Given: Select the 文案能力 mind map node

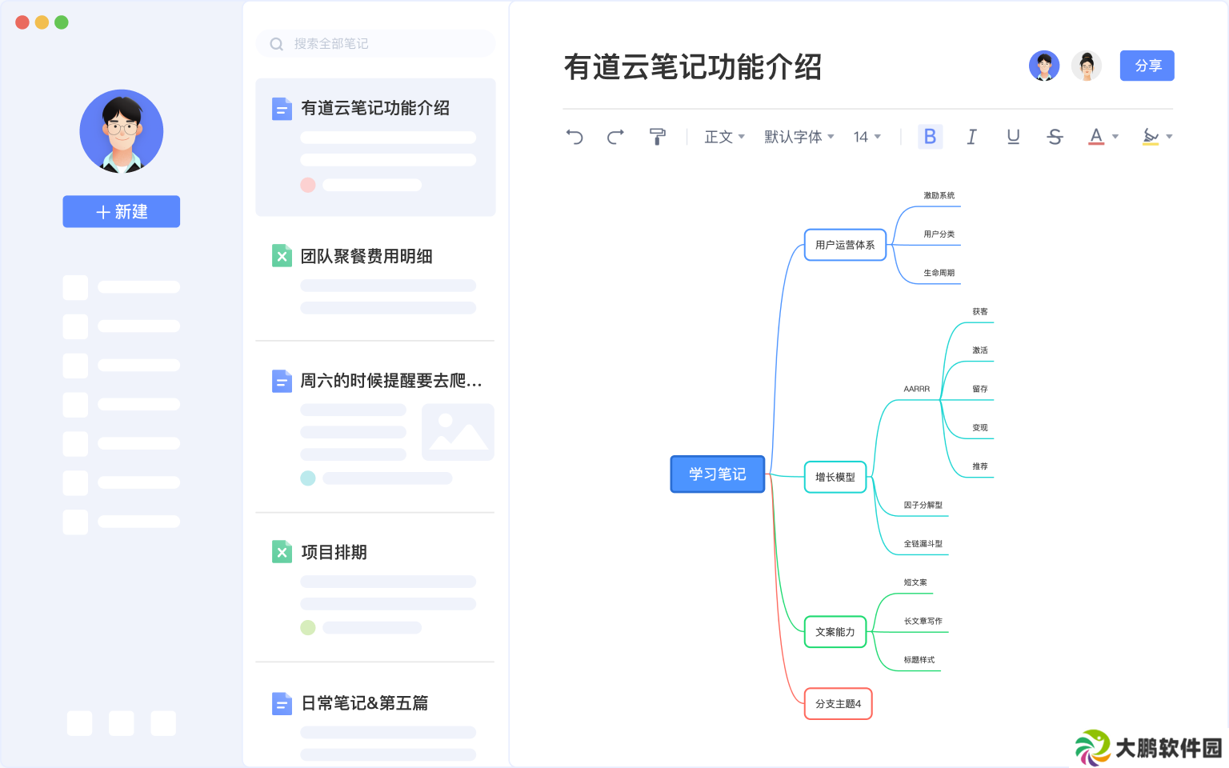Looking at the screenshot, I should point(835,632).
